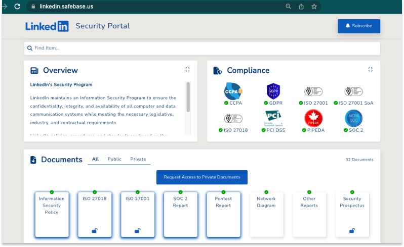404x247 pixels.
Task: Click the browser reload icon
Action: point(17,7)
